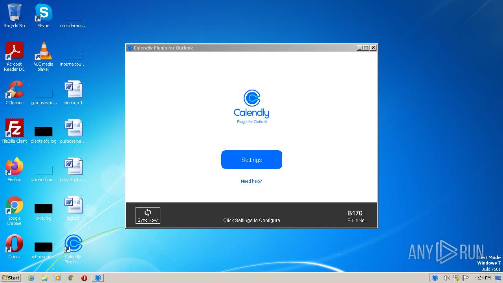Select the groupsavail... desktop item
This screenshot has width=503, height=283.
pyautogui.click(x=43, y=97)
